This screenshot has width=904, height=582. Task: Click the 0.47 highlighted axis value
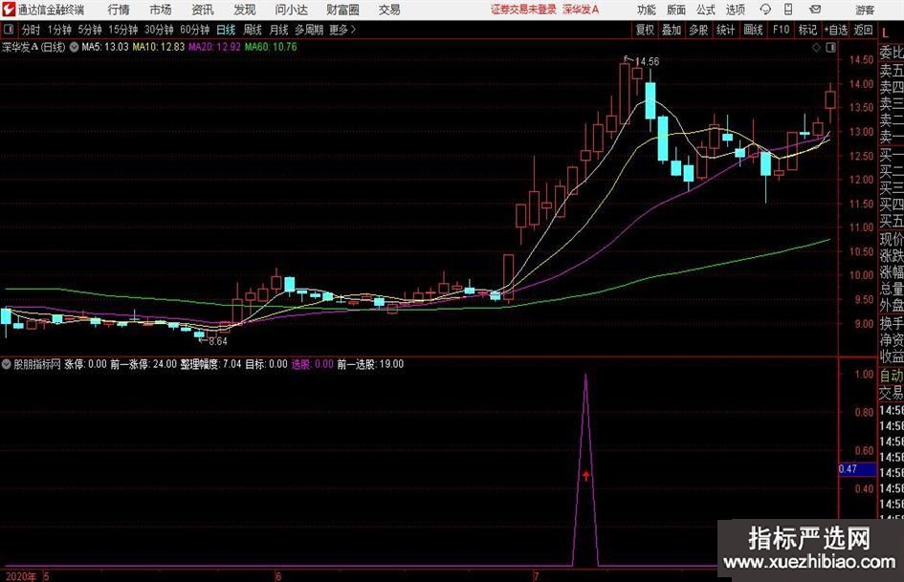coord(857,469)
